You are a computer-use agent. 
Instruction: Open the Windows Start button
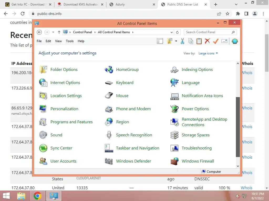[x=6, y=196]
